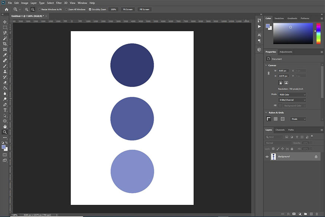Open the Pixels units dropdown

click(x=298, y=119)
